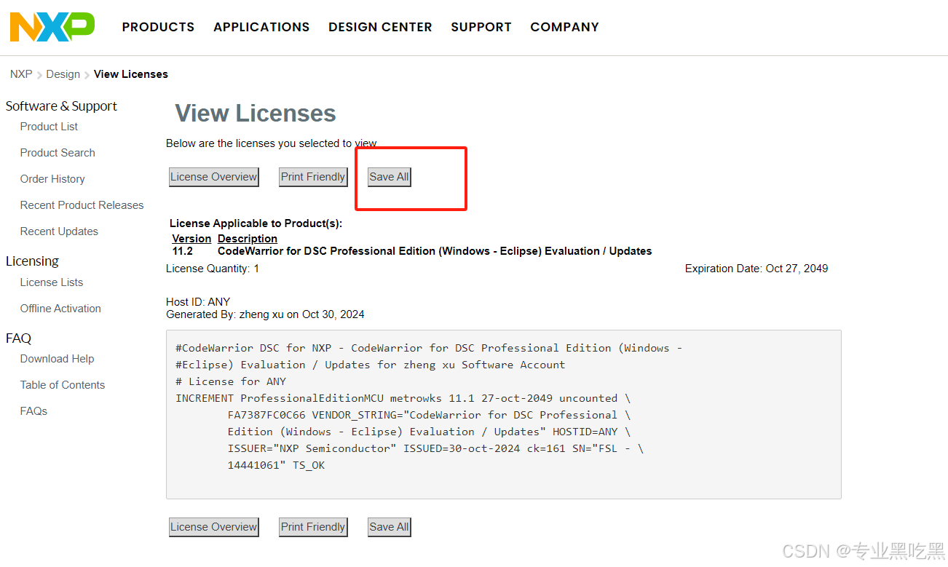This screenshot has width=948, height=567.
Task: Go to NXP breadcrumb link
Action: (x=21, y=74)
